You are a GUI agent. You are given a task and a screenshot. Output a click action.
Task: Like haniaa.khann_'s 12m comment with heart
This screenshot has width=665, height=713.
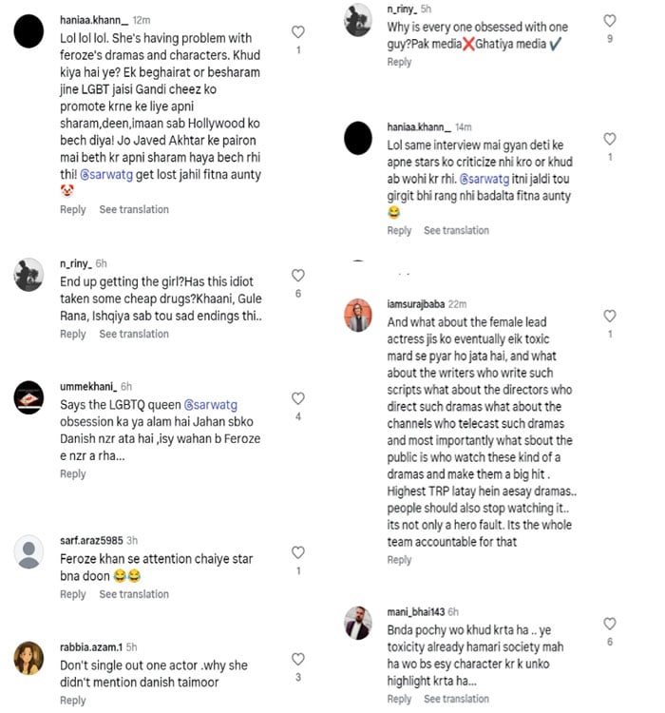coord(297,31)
